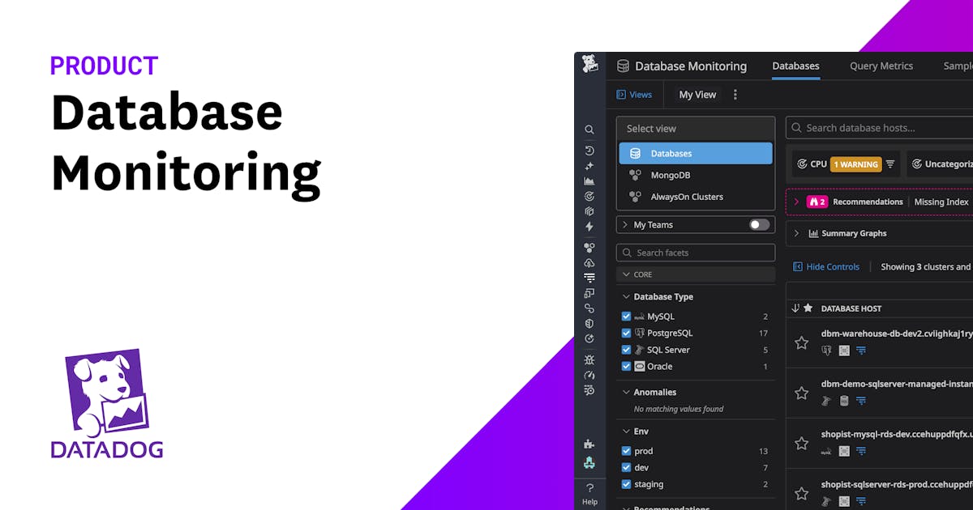Click the database cylinder icon under dbm-demo-sqlserver

pos(844,401)
